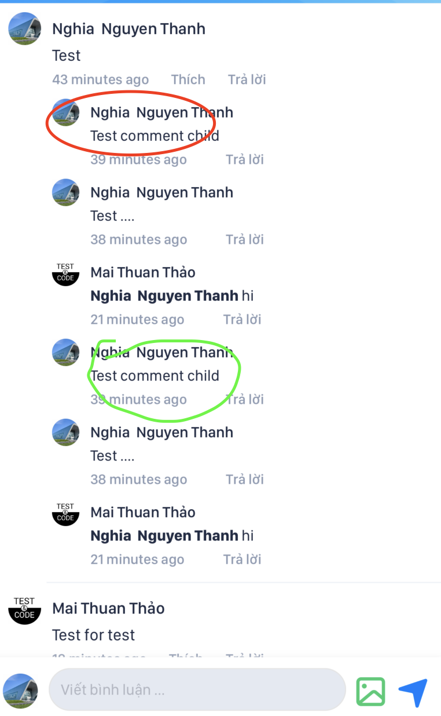Like the top 'Test' comment via Thích

188,79
